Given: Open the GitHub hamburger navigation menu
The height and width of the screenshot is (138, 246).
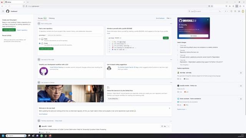Looking at the screenshot, I should (3, 11).
